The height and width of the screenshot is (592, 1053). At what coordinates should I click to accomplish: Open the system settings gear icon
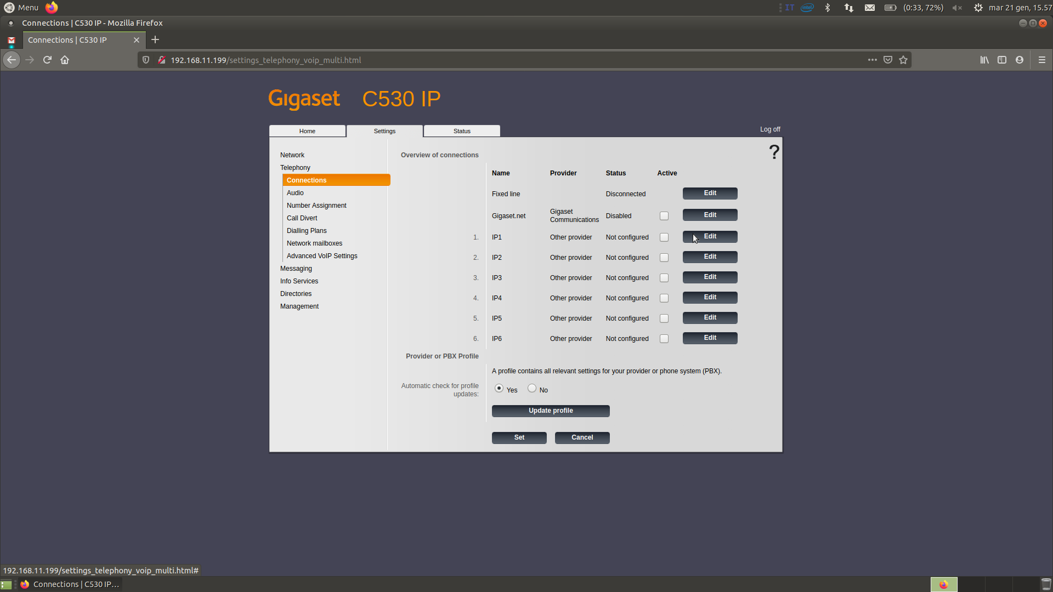(978, 8)
